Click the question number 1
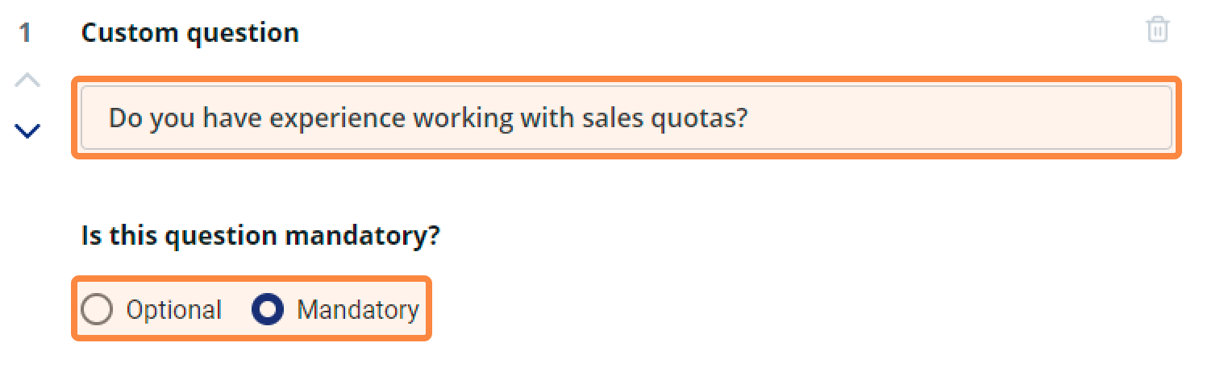The width and height of the screenshot is (1224, 380). [26, 33]
